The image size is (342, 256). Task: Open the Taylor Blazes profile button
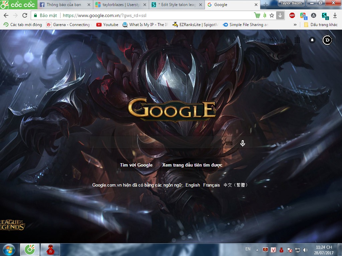(x=291, y=3)
